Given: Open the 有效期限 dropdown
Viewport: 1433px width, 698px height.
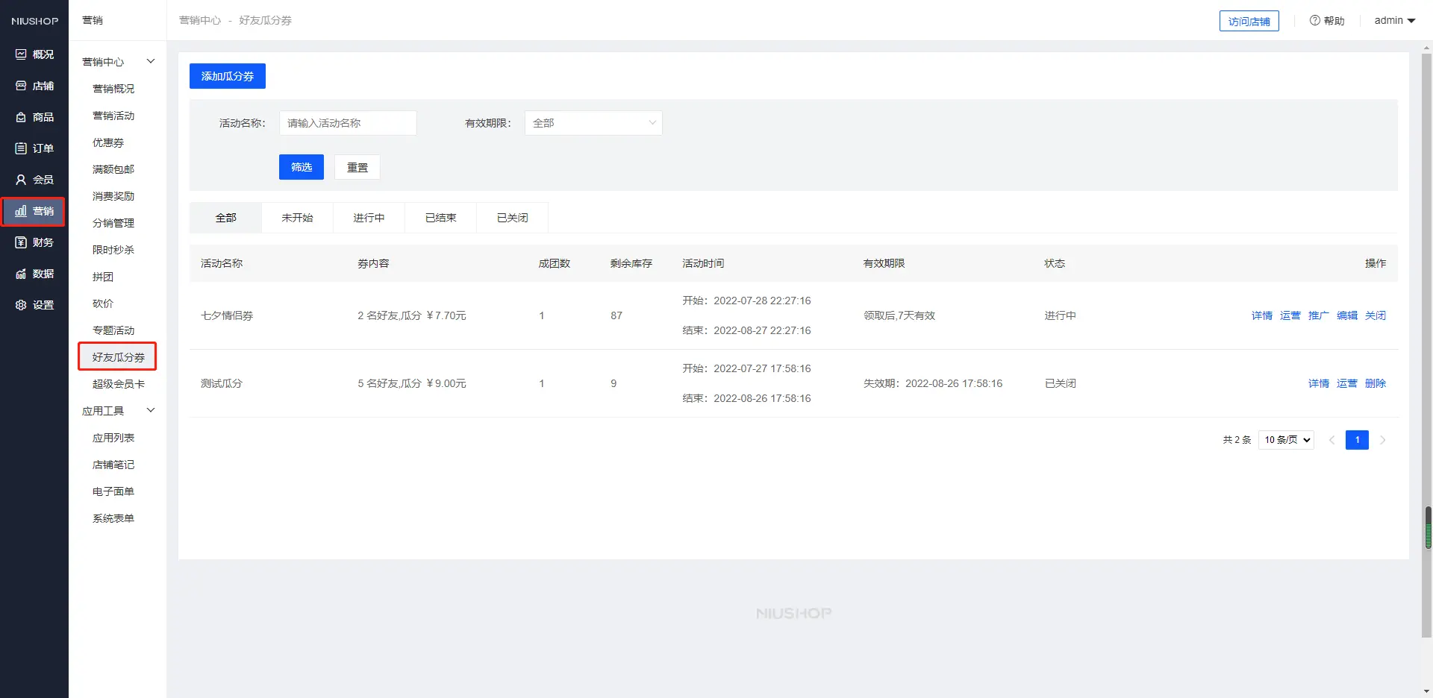Looking at the screenshot, I should 593,123.
